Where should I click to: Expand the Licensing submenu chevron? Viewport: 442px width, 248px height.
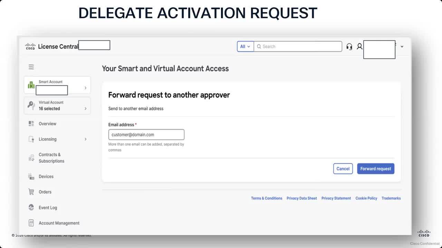(85, 139)
